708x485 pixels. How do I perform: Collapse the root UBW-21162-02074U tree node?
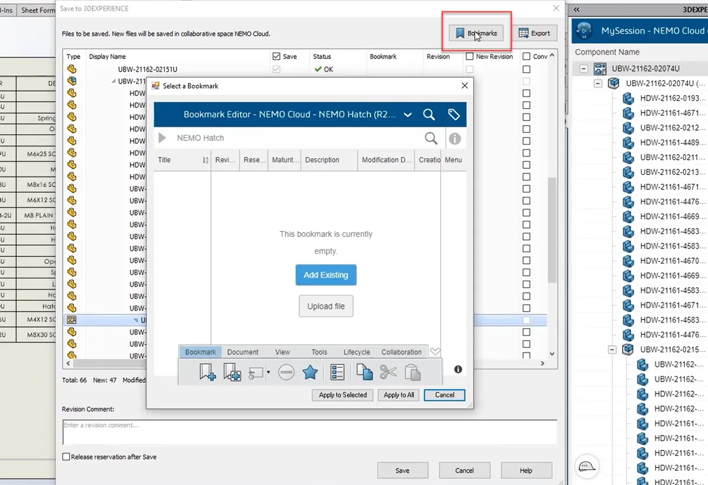click(584, 69)
